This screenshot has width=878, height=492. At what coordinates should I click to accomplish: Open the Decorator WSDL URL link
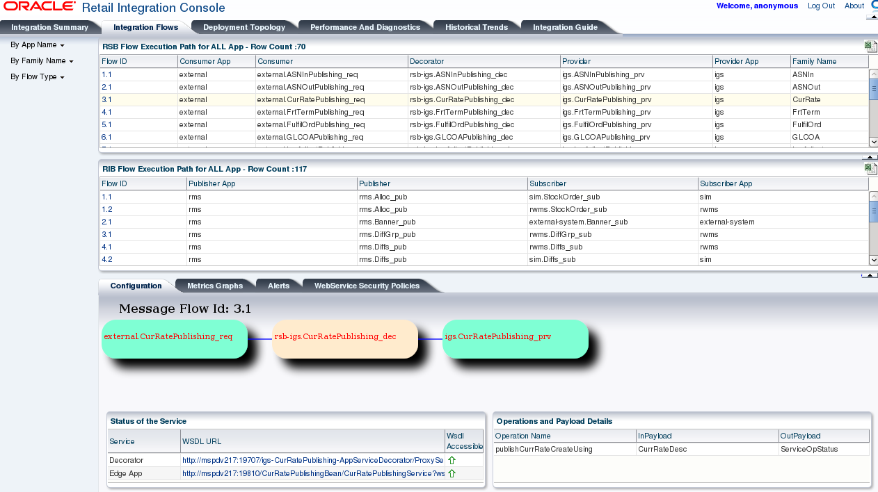tap(312, 460)
